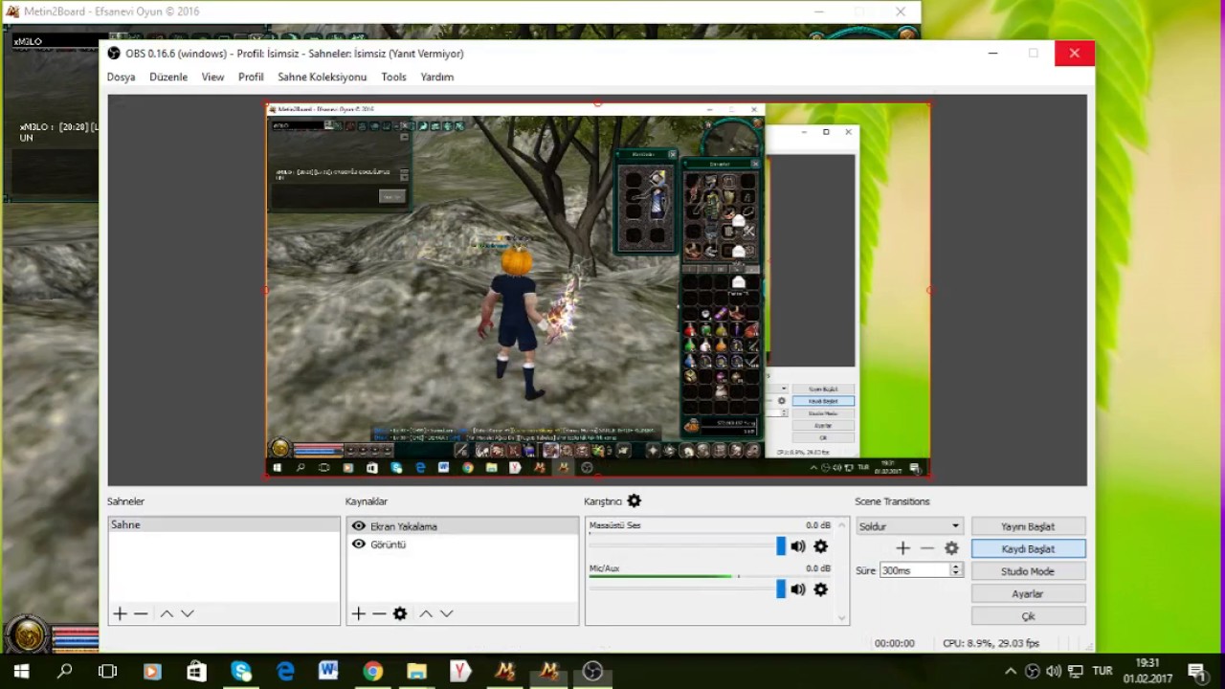Open the Tools menu
This screenshot has height=689, width=1225.
393,77
